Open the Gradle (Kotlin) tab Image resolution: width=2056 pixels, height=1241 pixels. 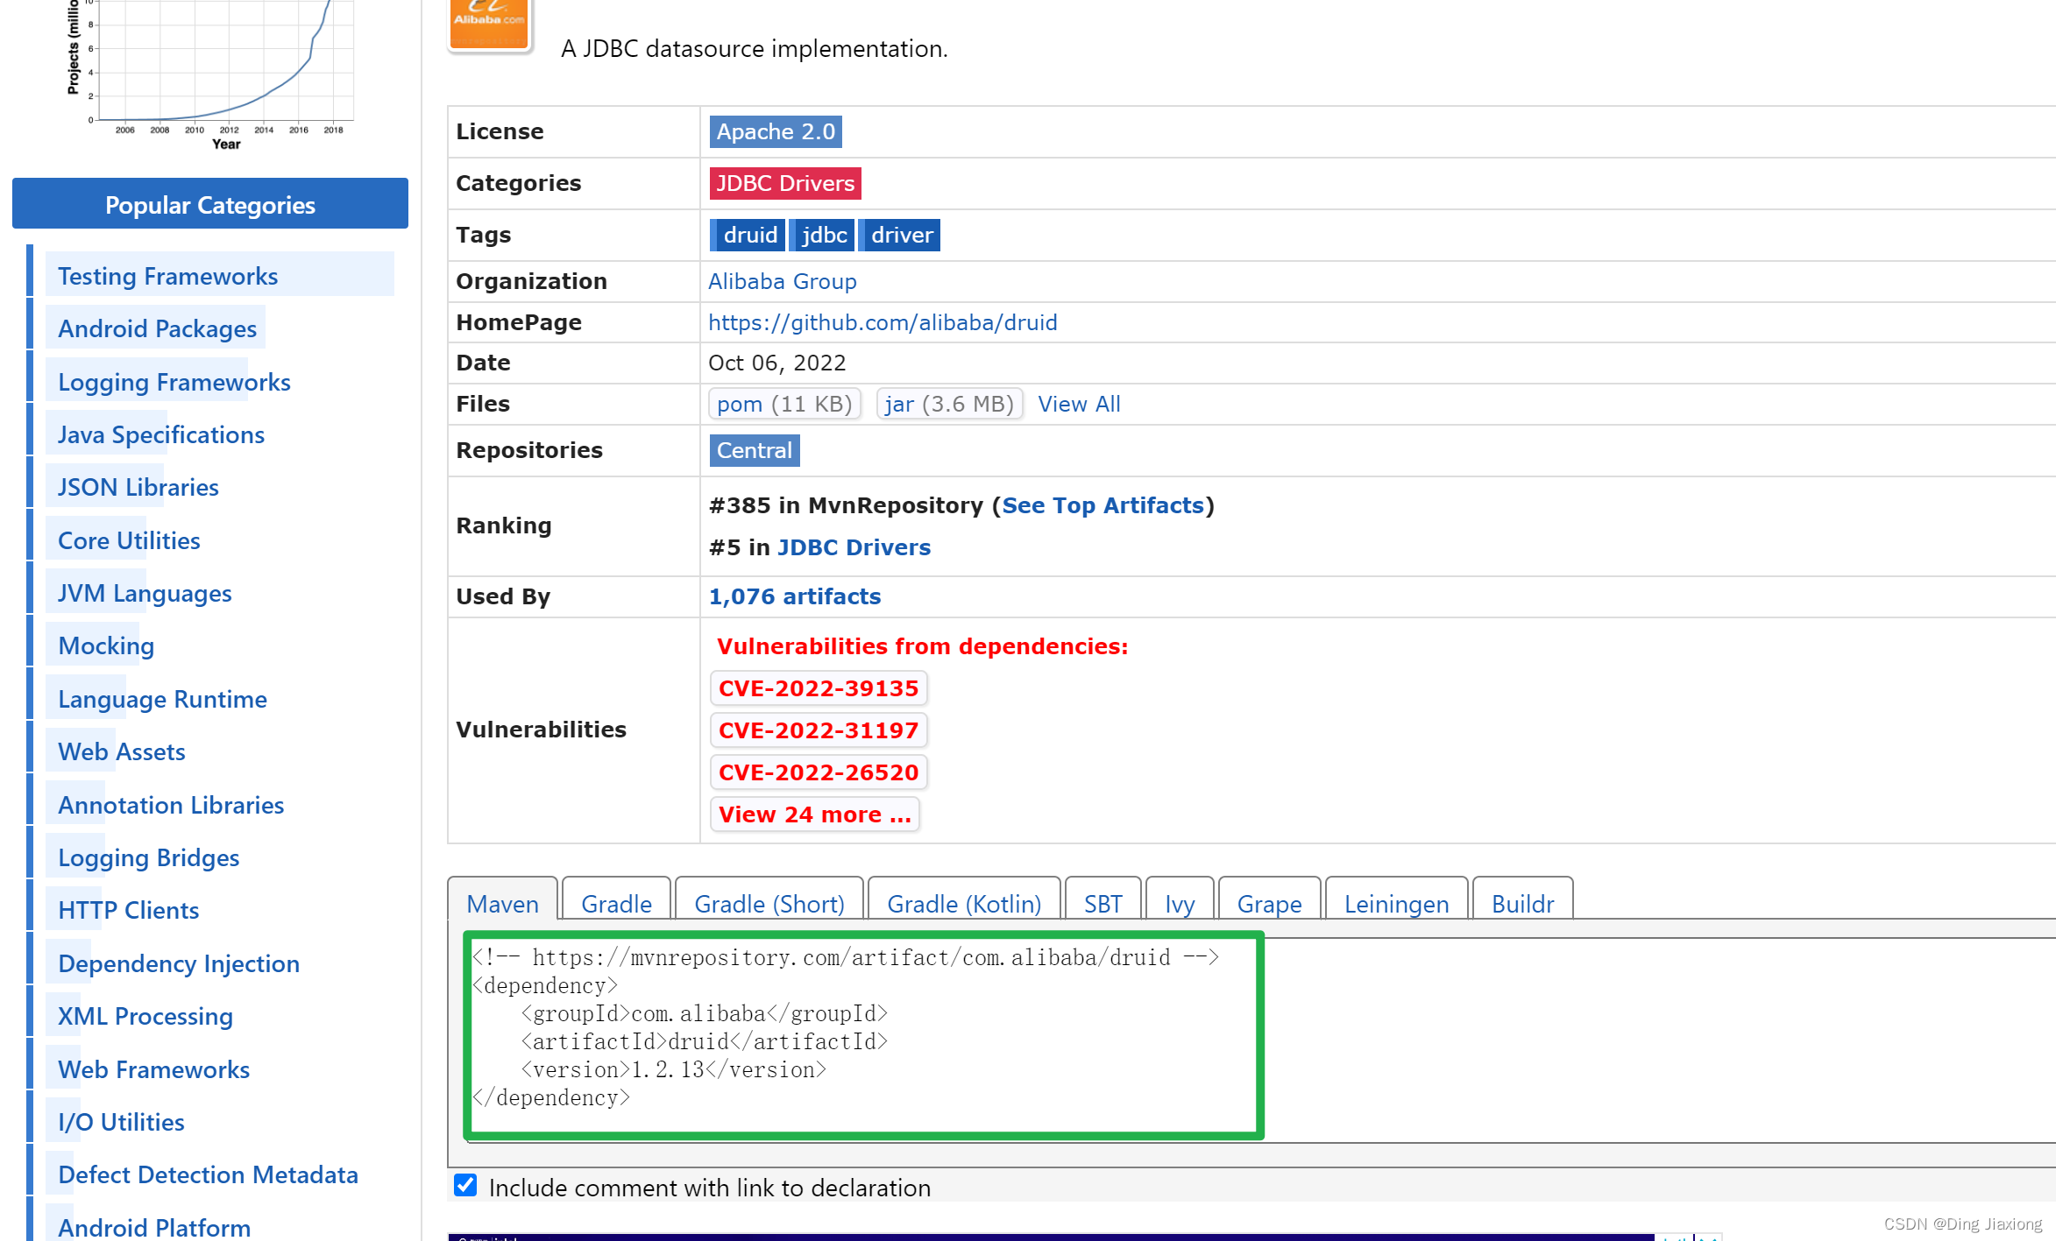[964, 903]
